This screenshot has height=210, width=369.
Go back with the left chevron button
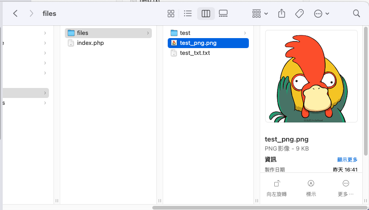15,14
